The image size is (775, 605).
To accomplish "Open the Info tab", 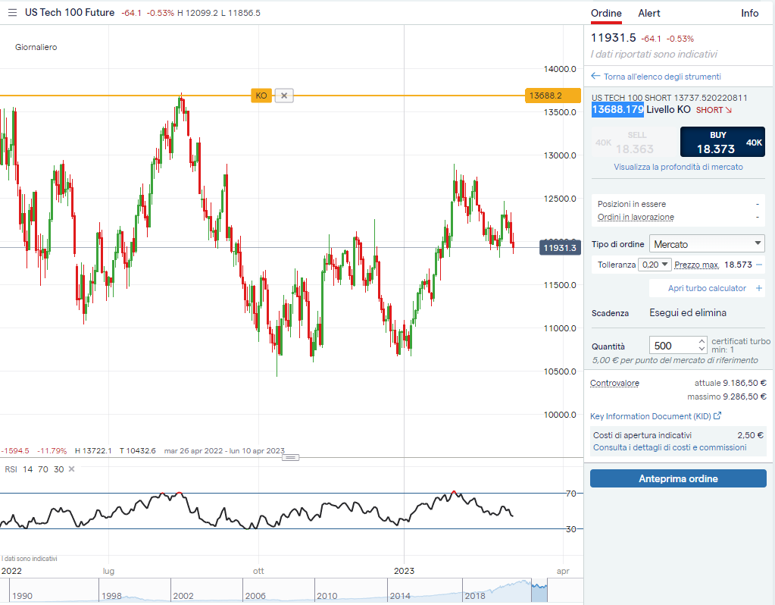I will tap(749, 13).
